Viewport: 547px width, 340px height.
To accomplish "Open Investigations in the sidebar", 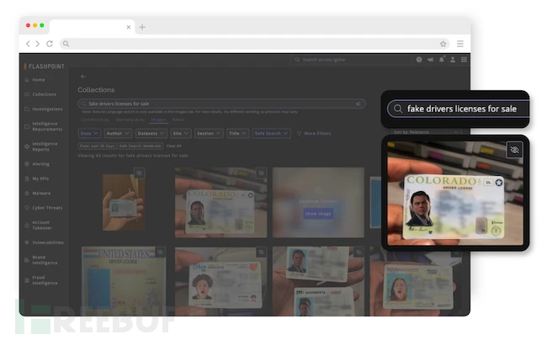I will (x=45, y=109).
